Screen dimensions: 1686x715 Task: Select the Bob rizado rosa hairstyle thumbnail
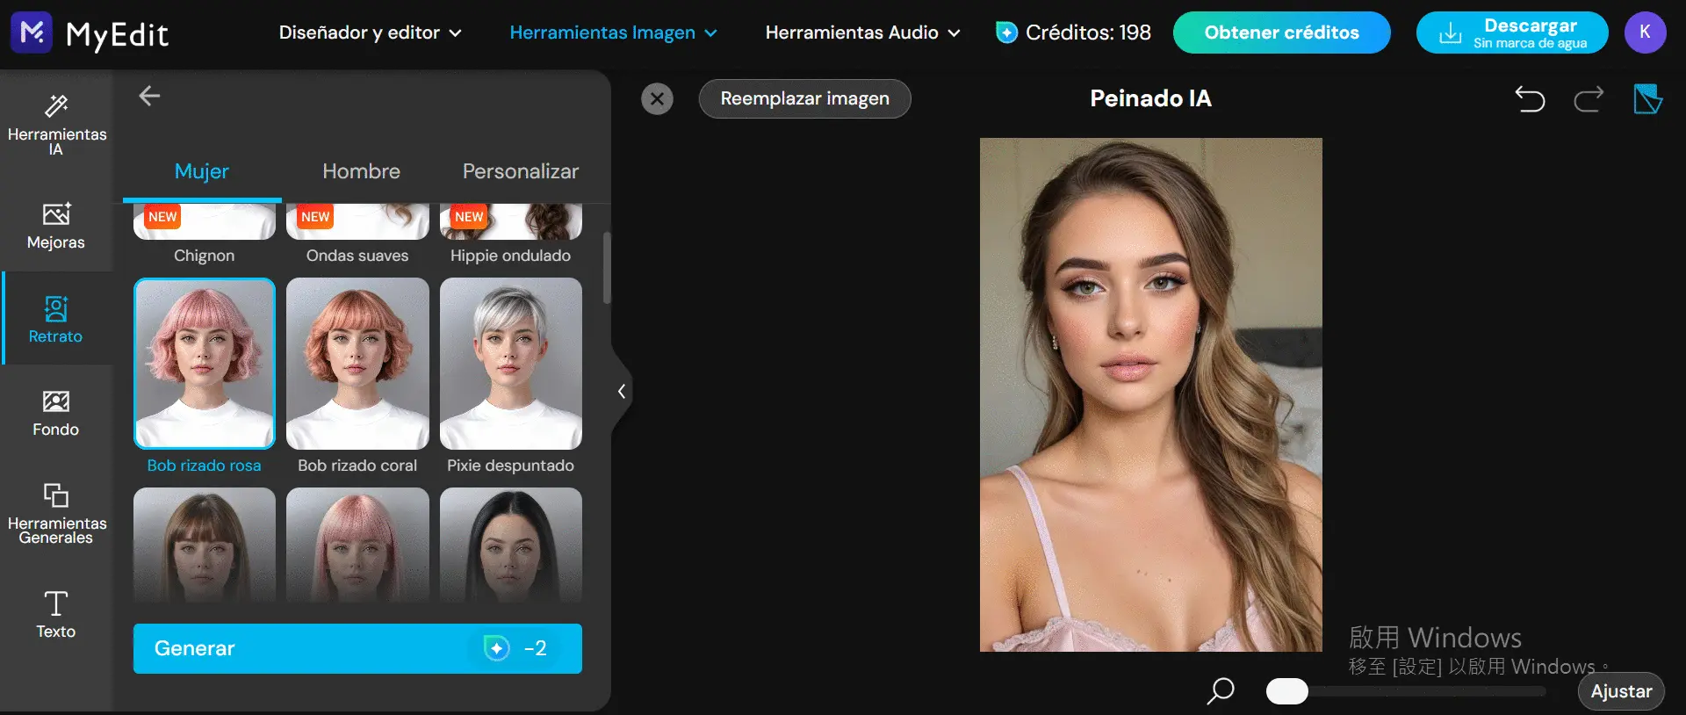(x=205, y=364)
